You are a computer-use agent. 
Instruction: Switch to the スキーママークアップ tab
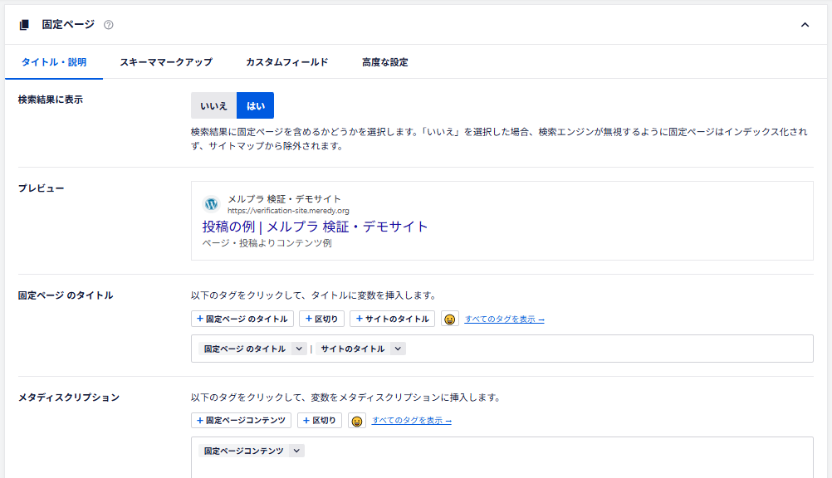point(166,62)
